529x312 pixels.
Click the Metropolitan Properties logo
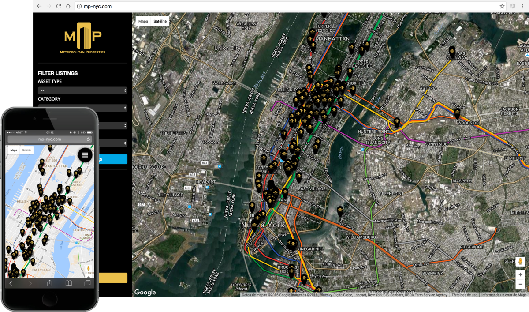[82, 38]
